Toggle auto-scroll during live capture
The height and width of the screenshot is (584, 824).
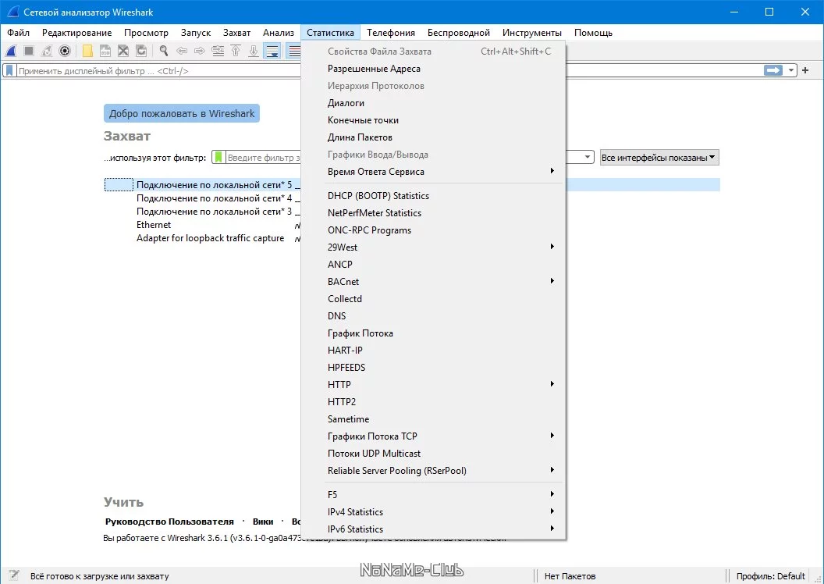[x=272, y=51]
